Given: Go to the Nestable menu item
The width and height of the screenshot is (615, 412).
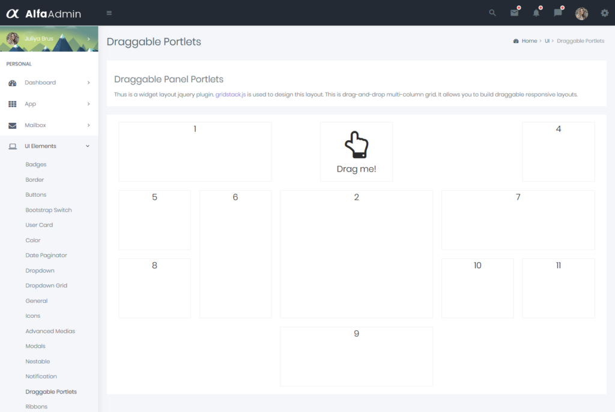Looking at the screenshot, I should [38, 361].
